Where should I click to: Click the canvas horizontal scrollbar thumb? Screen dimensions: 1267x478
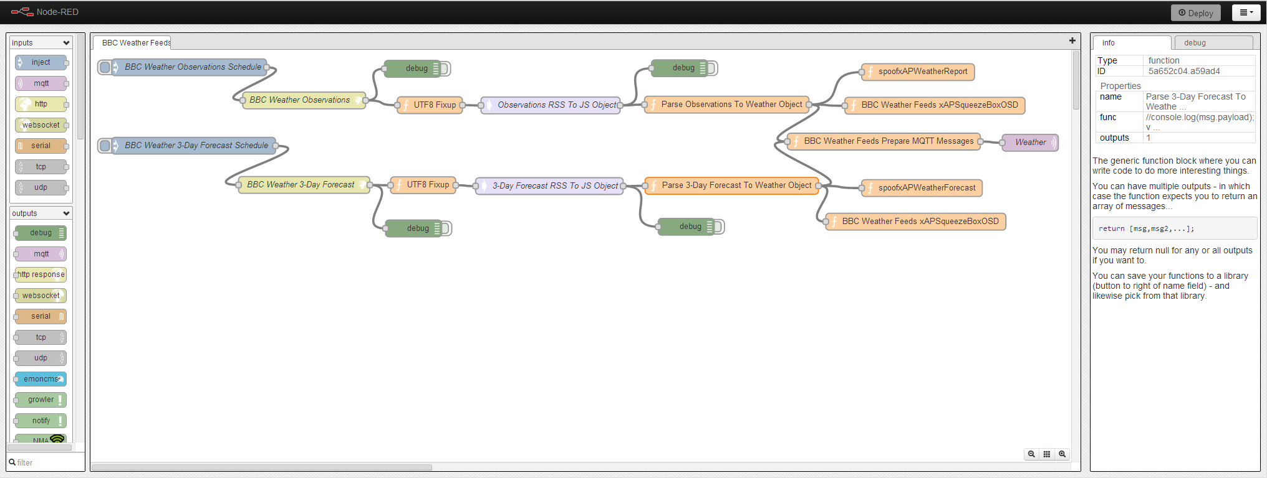tap(262, 467)
